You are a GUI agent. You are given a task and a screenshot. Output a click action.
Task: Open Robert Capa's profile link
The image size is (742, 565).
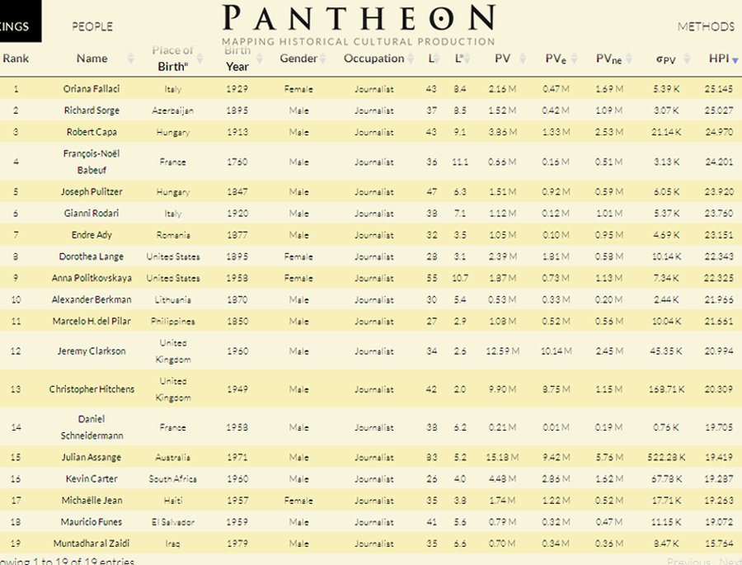coord(92,132)
